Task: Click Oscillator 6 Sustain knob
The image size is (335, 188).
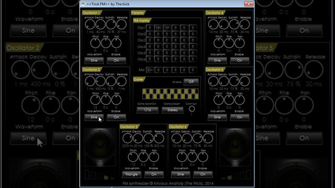Action: click(x=197, y=138)
